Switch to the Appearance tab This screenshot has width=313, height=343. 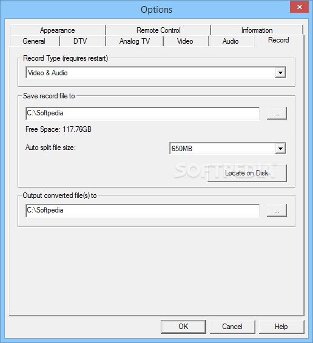click(58, 30)
